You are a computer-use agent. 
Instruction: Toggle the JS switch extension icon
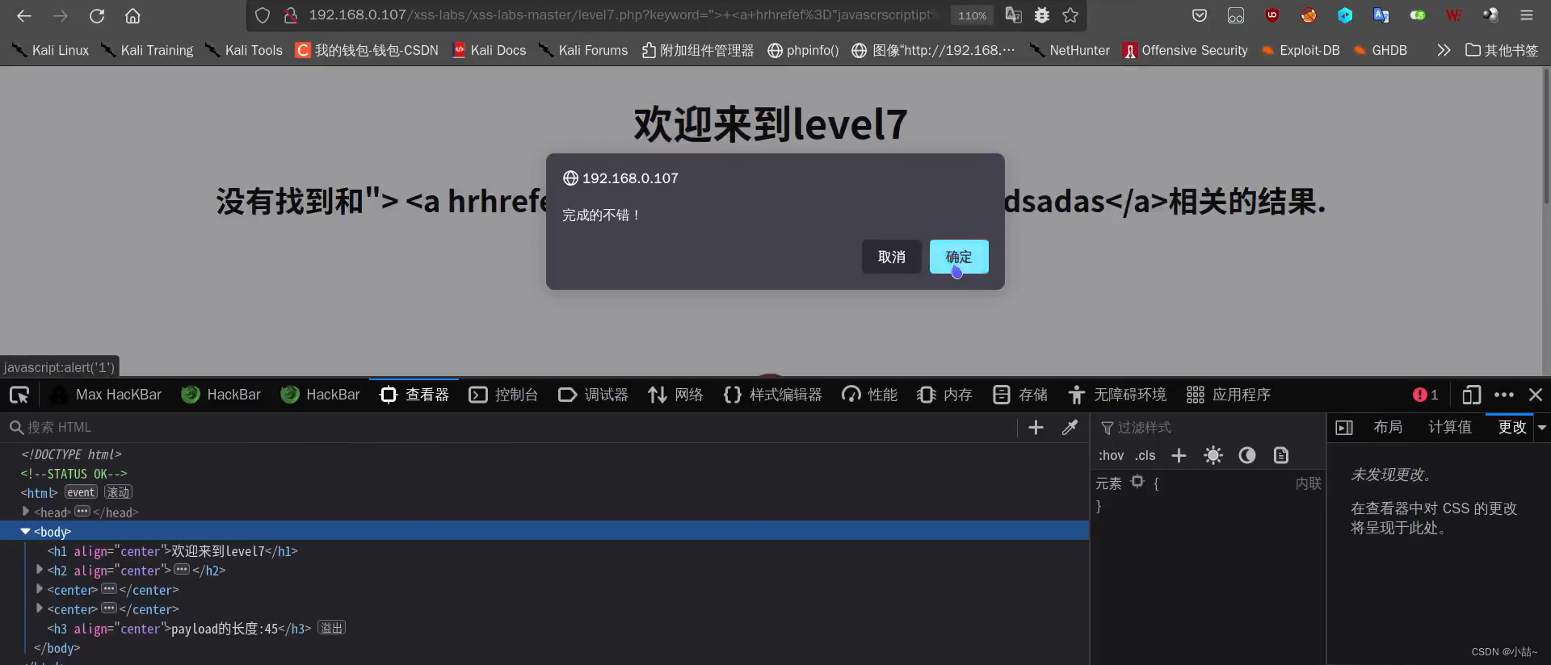(1418, 15)
